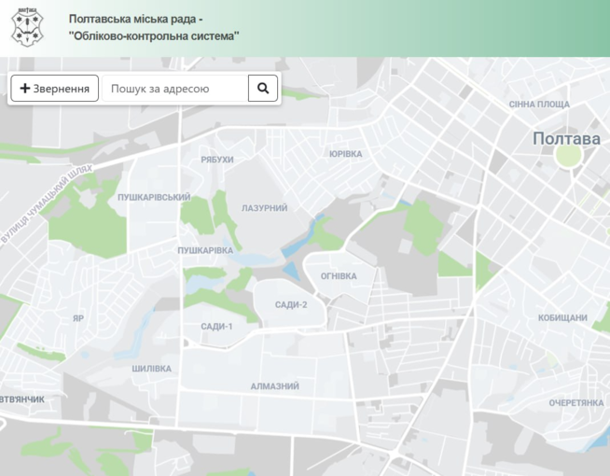Click the ЮРІВКА district label

coord(345,154)
